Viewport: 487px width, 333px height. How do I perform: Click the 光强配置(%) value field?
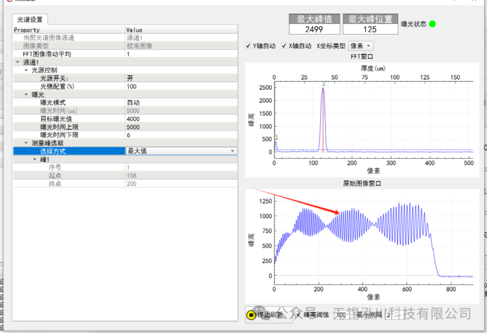[x=180, y=86]
